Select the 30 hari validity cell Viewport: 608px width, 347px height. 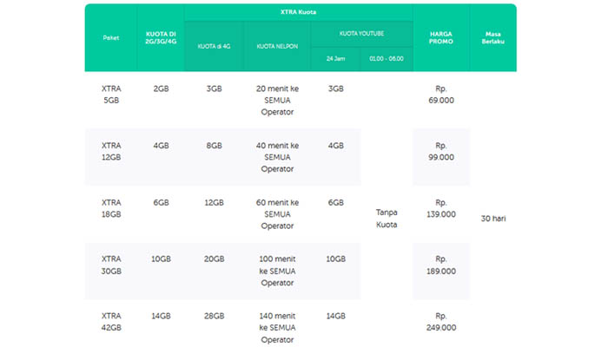pyautogui.click(x=492, y=218)
